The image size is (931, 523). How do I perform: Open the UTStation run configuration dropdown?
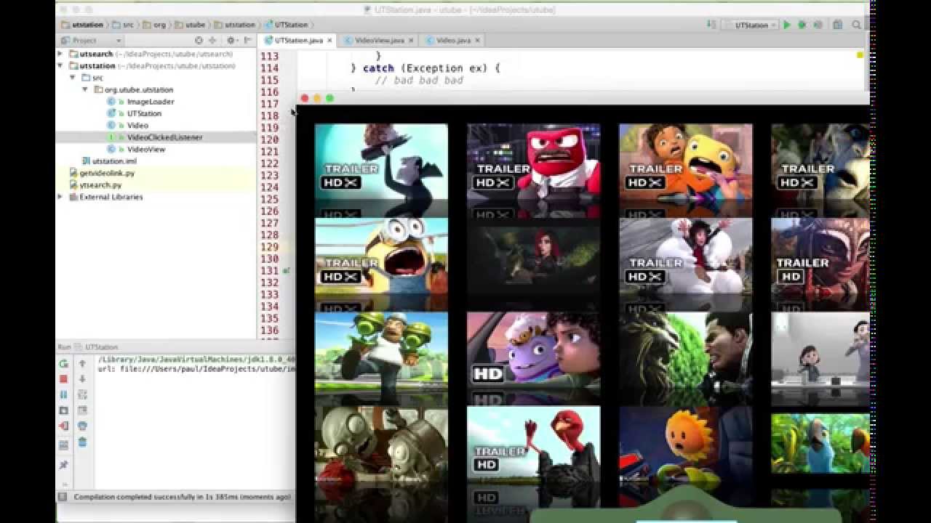(x=751, y=25)
